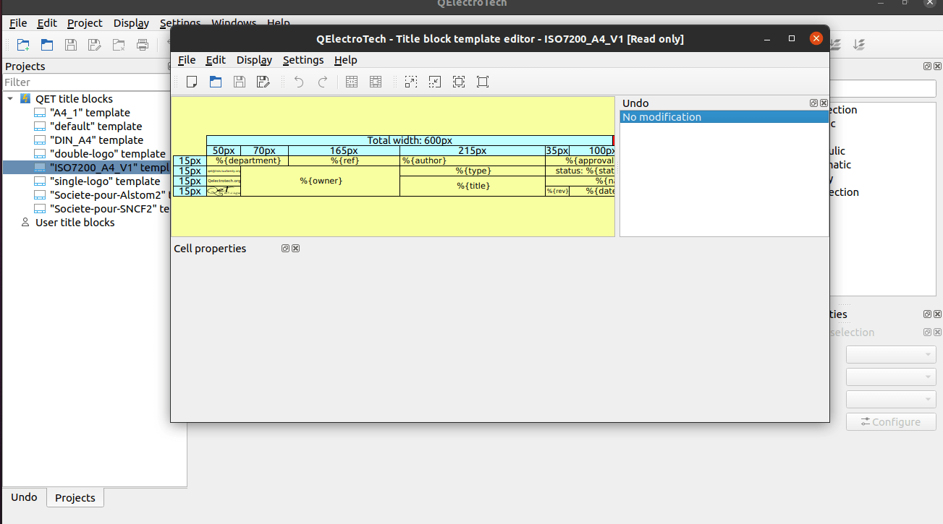Close the title block template editor window
943x524 pixels.
pos(816,38)
